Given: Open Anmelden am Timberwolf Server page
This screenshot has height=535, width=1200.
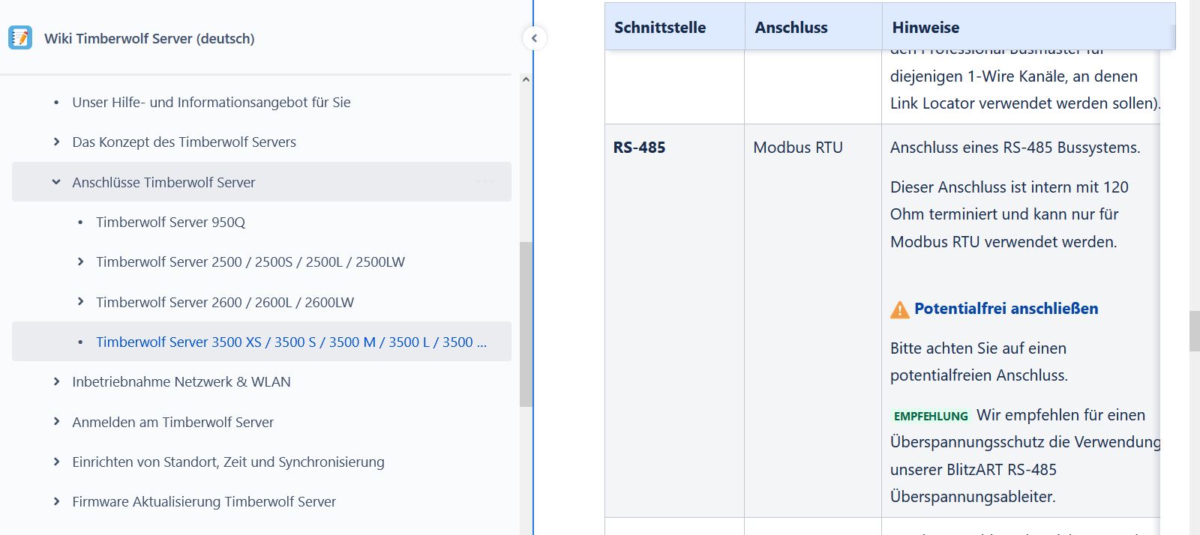Looking at the screenshot, I should (x=172, y=422).
